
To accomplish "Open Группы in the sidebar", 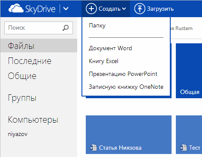I will (22, 98).
